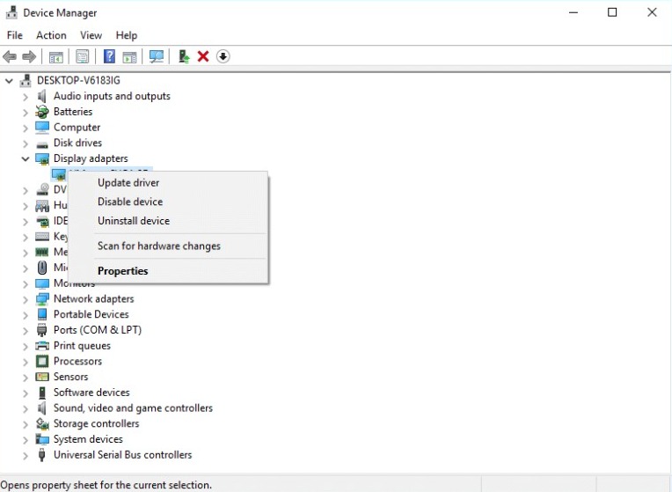Viewport: 672px width, 492px height.
Task: Select the Processors tree item
Action: tap(77, 361)
